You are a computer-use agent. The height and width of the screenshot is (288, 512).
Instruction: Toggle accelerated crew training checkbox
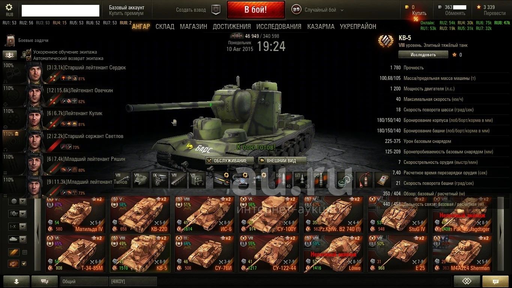pos(29,52)
